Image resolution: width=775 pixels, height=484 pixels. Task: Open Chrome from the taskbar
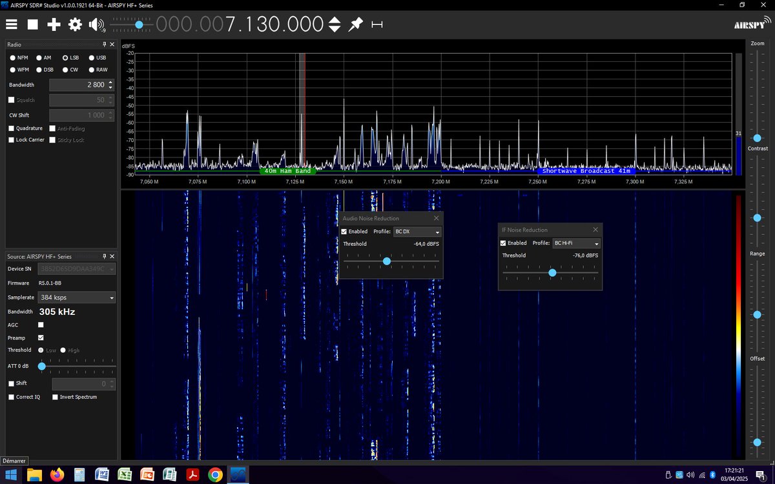[215, 475]
